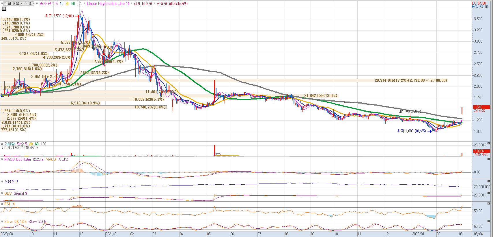Click the 종가 단순 5 moving average label
The image size is (493, 237).
pyautogui.click(x=48, y=4)
